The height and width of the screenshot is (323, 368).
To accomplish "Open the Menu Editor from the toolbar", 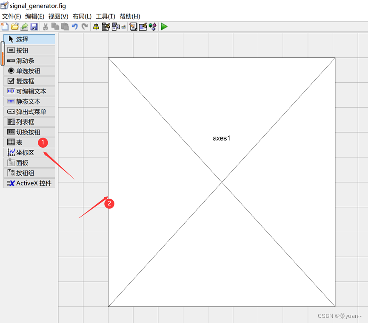I will click(106, 26).
